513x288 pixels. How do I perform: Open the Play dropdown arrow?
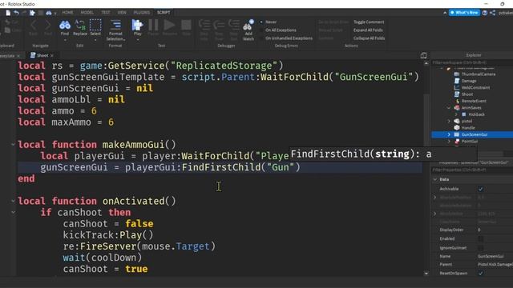click(x=137, y=40)
